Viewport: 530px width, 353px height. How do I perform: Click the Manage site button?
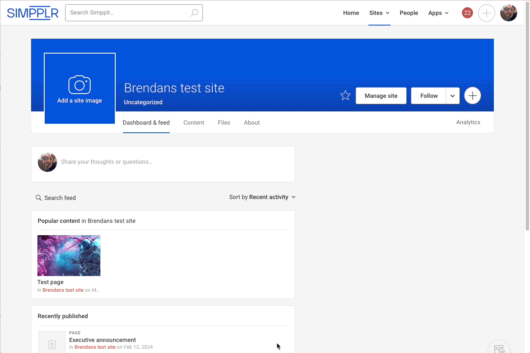tap(381, 96)
